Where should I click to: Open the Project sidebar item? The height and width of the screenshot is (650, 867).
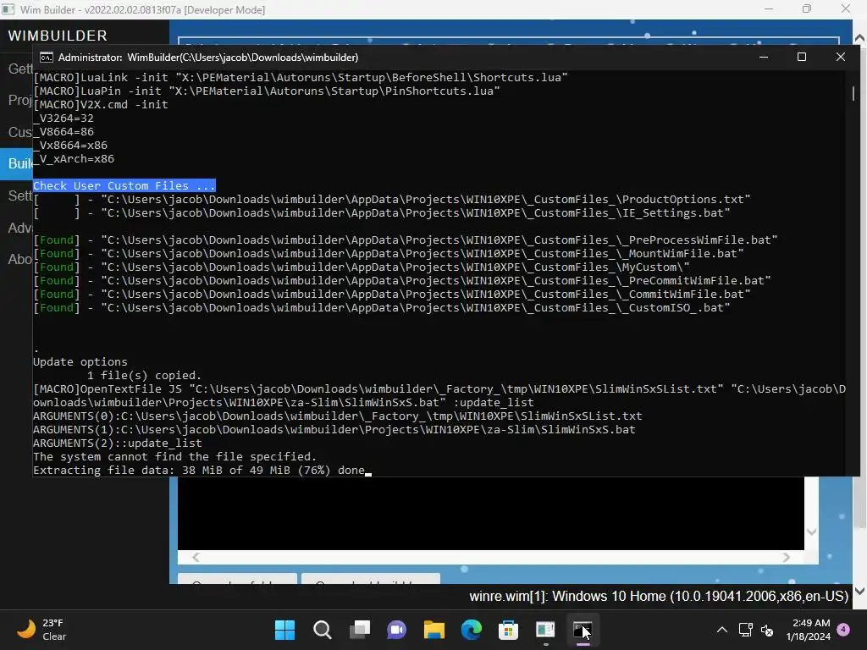pos(17,100)
